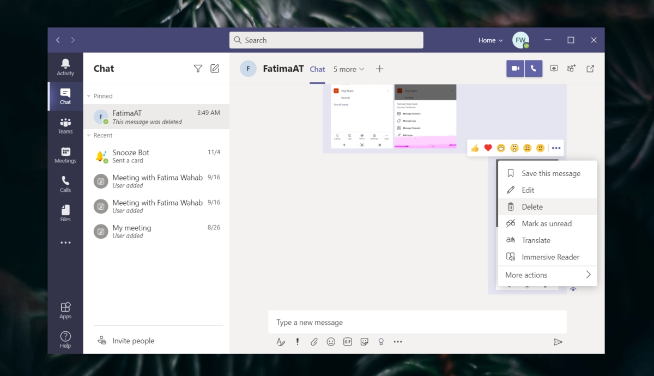The image size is (654, 376).
Task: Start an audio call with FatimaAT
Action: [533, 69]
